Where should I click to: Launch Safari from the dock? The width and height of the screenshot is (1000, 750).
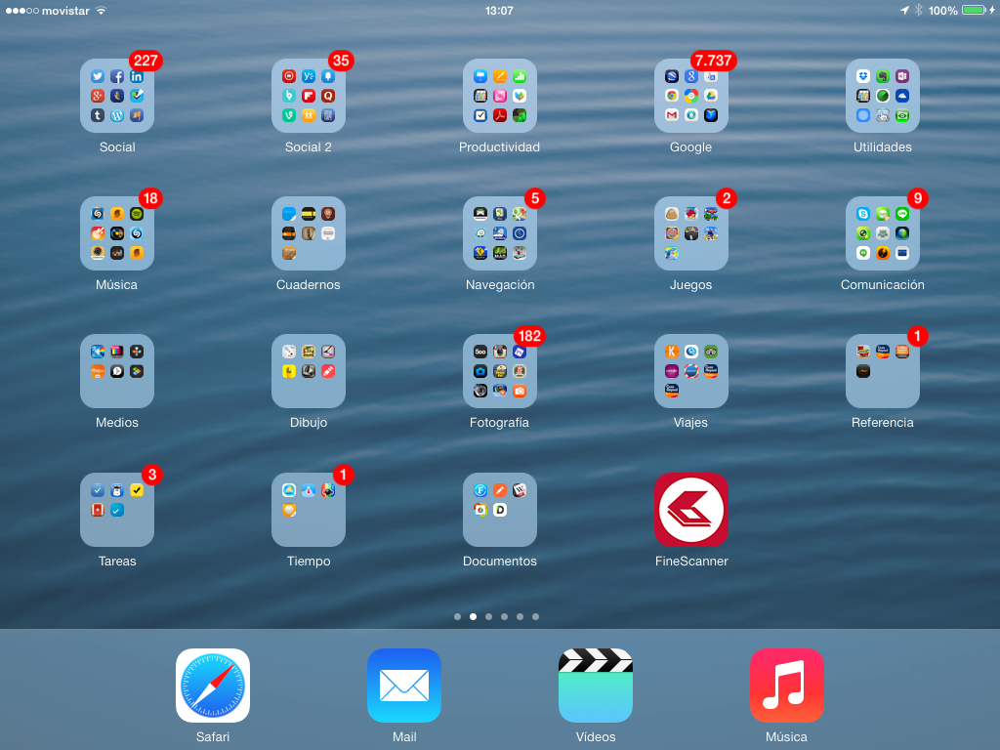coord(213,686)
